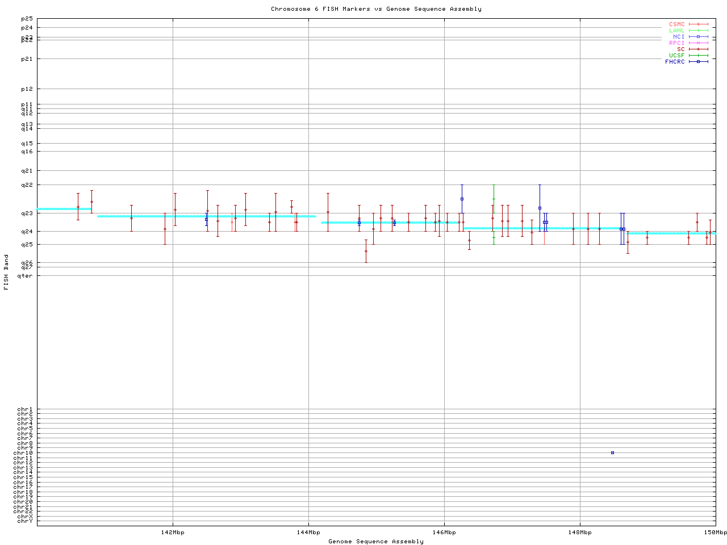Click the NCI blue square legend marker
The height and width of the screenshot is (545, 727).
tap(698, 37)
